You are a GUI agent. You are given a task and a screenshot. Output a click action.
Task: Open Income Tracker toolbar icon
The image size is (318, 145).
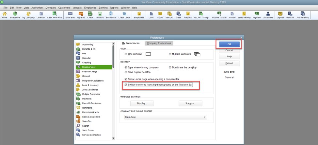click(219, 15)
